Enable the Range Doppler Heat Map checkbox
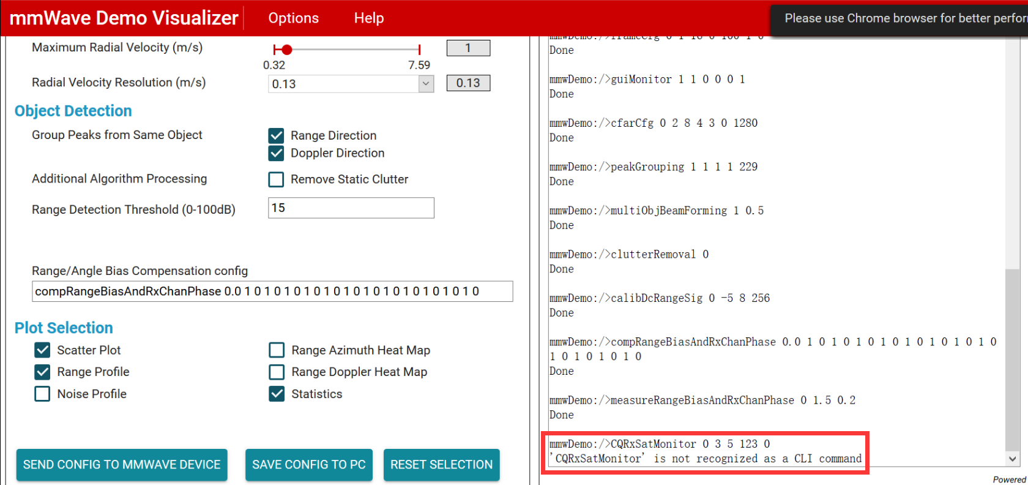Screen dimensions: 1028x485 click(277, 372)
